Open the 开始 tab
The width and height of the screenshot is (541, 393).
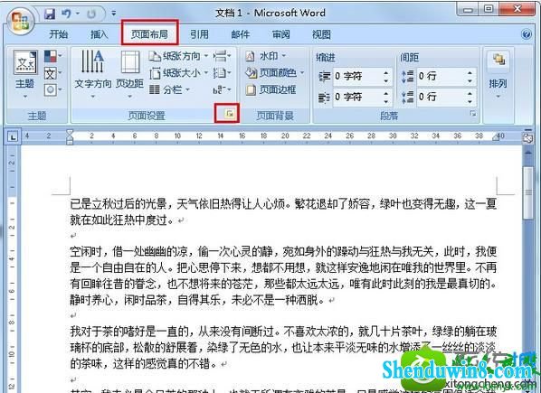click(x=58, y=34)
